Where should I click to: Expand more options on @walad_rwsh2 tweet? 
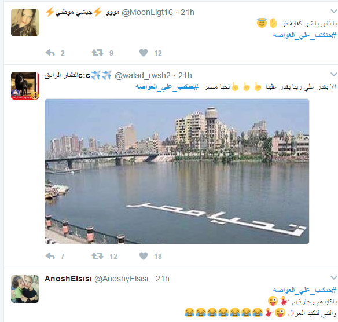tap(334, 74)
